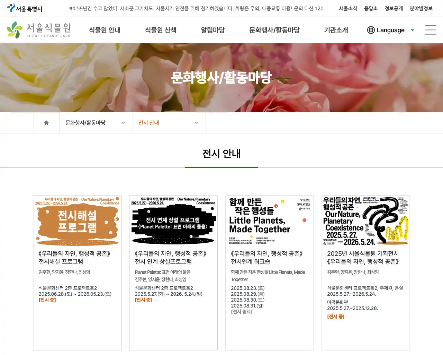Open the 문화행사/활동마당 navigation menu
The image size is (443, 355).
click(x=274, y=30)
